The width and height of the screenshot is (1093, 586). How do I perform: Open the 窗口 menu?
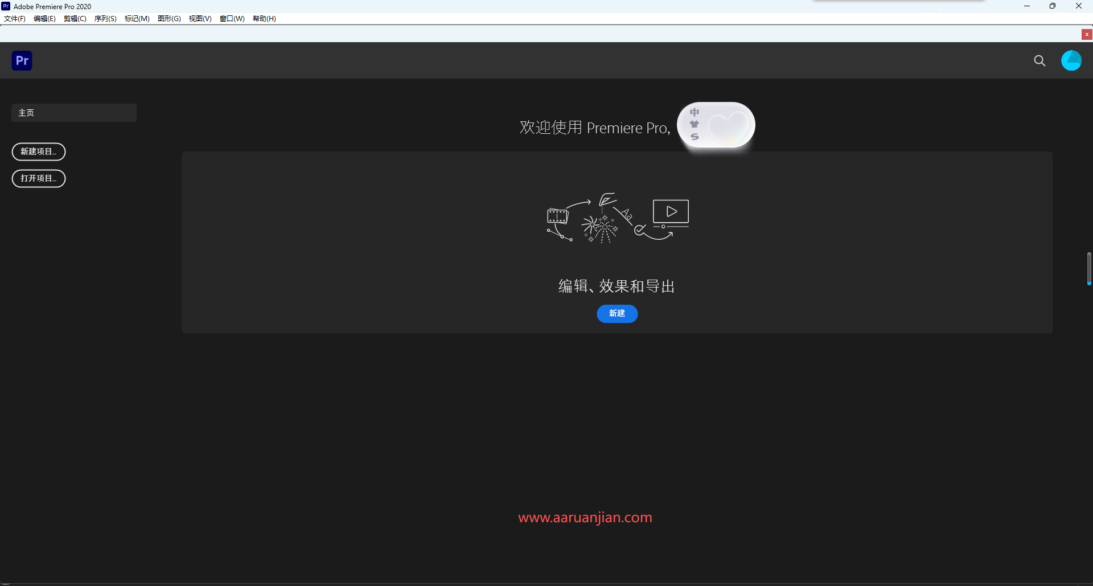(232, 18)
